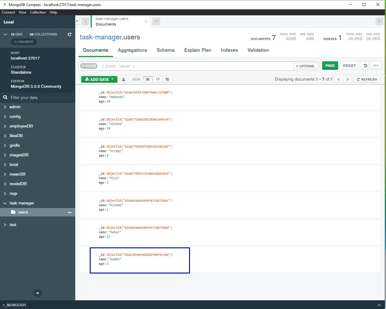Show query history icon
Screen dimensions: 386x309
coord(365,66)
